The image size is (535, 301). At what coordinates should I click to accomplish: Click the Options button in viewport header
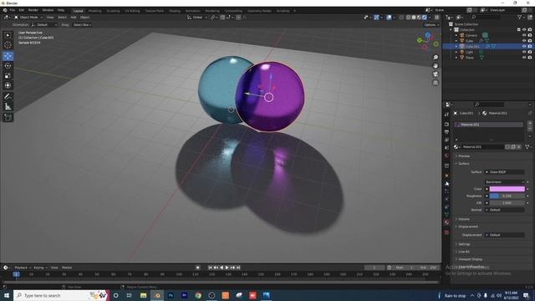pos(431,25)
